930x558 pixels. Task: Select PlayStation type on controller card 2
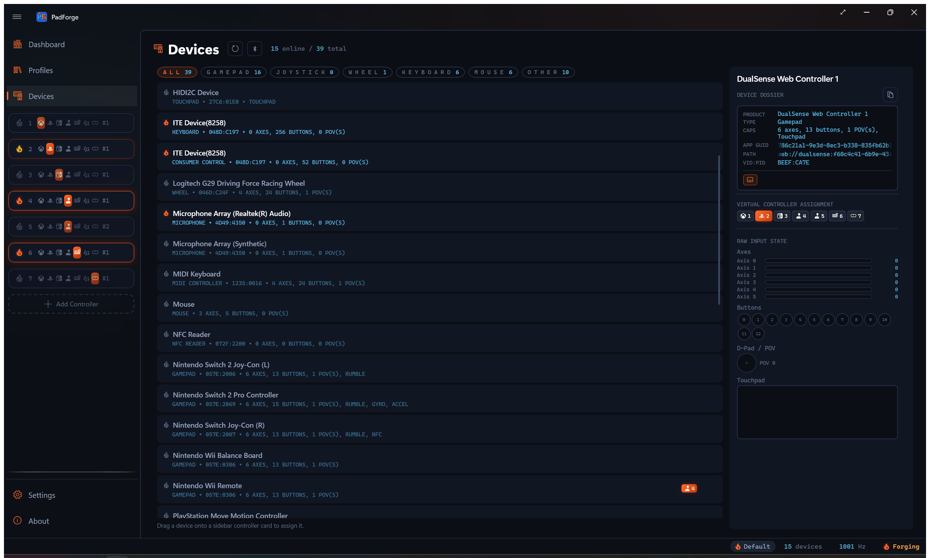(50, 149)
